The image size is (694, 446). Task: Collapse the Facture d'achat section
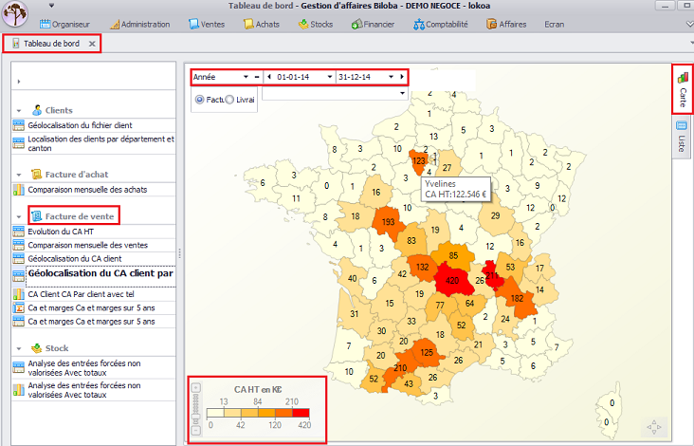[x=19, y=175]
